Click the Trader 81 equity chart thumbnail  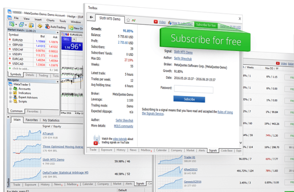pos(170,160)
